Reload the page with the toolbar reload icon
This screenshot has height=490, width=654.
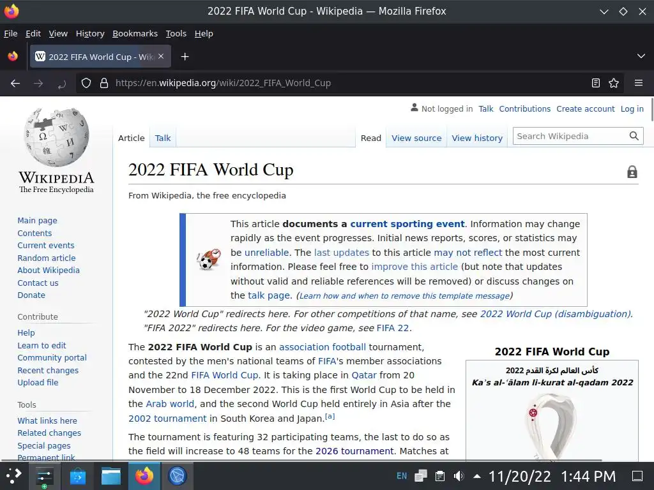tap(62, 84)
